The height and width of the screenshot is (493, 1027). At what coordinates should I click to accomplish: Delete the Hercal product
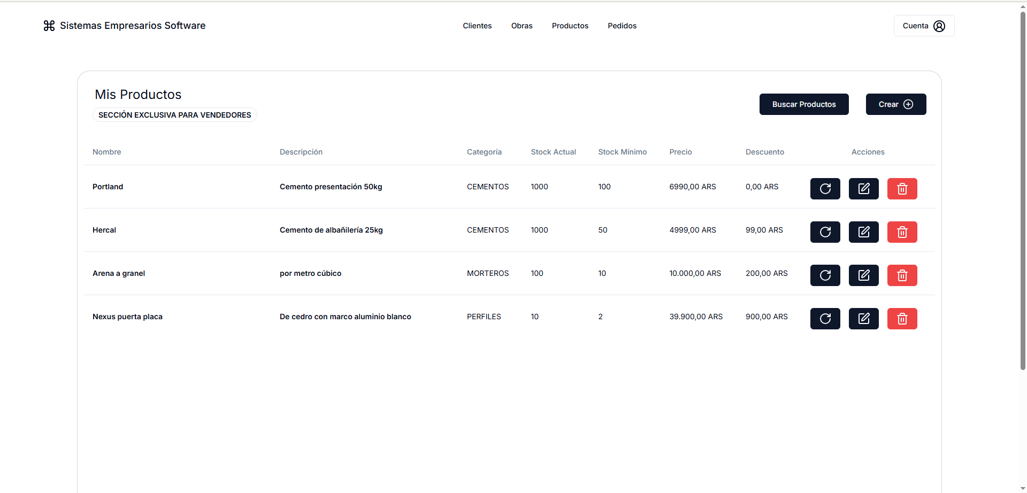pyautogui.click(x=902, y=232)
